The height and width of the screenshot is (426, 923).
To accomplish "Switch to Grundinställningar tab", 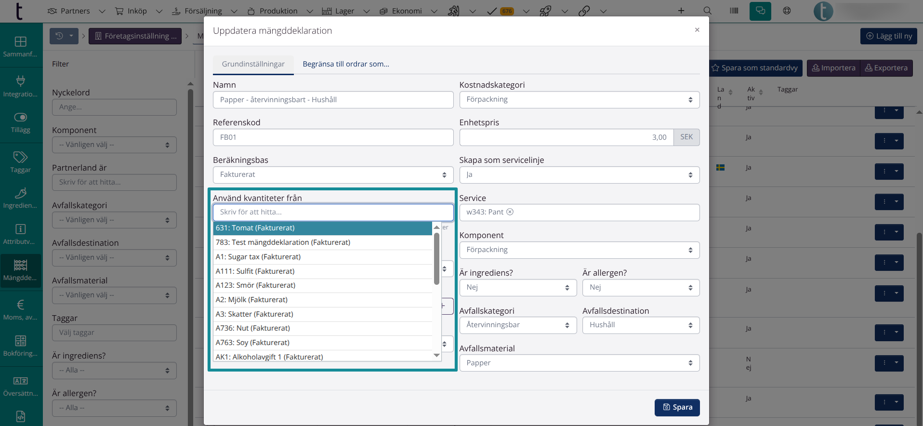I will pyautogui.click(x=253, y=64).
